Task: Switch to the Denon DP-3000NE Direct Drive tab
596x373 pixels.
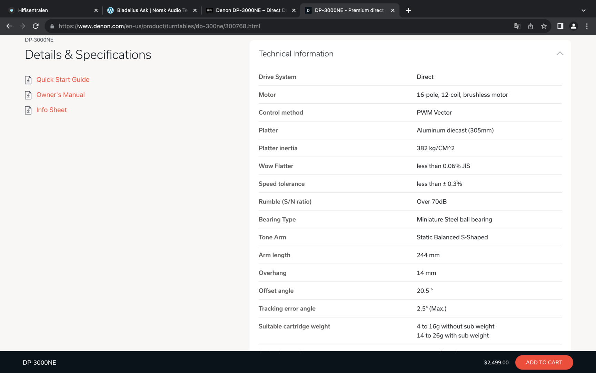Action: coord(251,10)
